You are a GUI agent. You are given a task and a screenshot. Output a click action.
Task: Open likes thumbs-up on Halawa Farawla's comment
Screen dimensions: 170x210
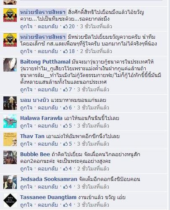click(x=68, y=126)
